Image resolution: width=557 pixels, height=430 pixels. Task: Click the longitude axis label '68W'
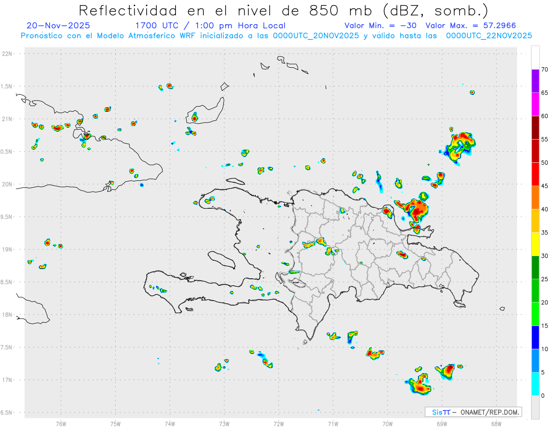pyautogui.click(x=496, y=424)
